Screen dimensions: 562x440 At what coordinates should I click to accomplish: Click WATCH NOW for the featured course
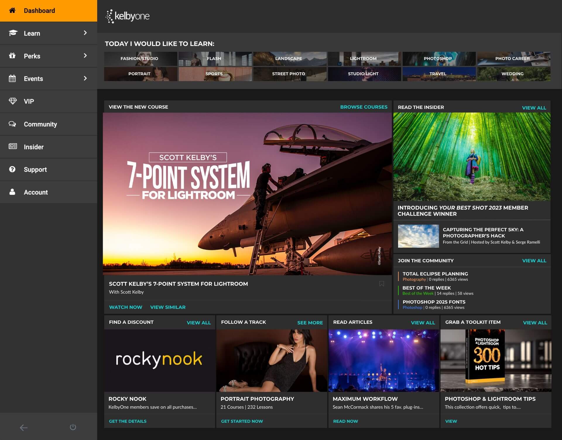click(x=126, y=307)
